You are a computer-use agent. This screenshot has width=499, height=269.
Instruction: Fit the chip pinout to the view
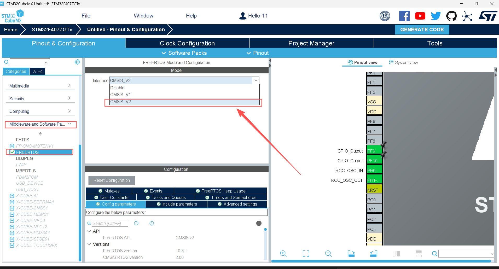tap(306, 254)
